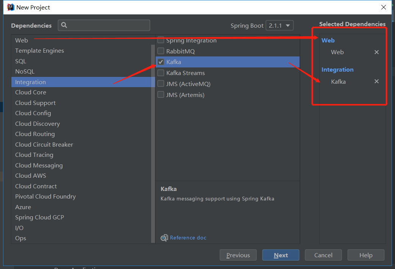The height and width of the screenshot is (269, 395).
Task: Open the Reference doc link
Action: tap(188, 238)
